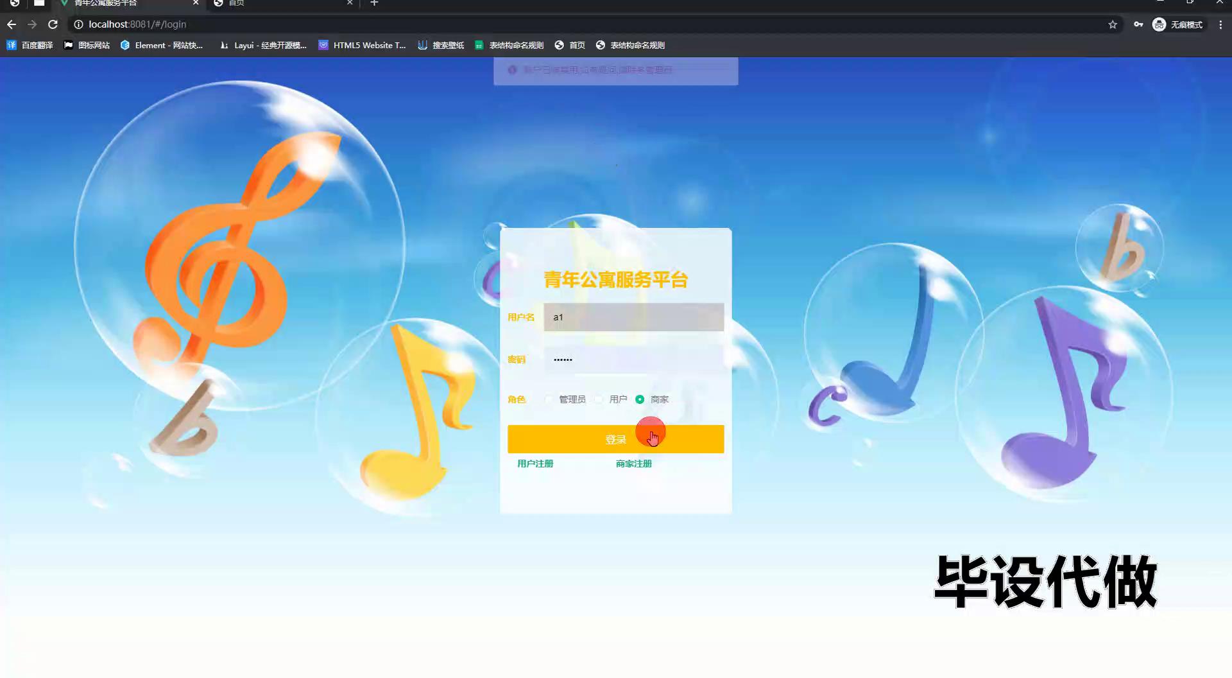
Task: Select the 用户 role radio button
Action: click(x=599, y=399)
